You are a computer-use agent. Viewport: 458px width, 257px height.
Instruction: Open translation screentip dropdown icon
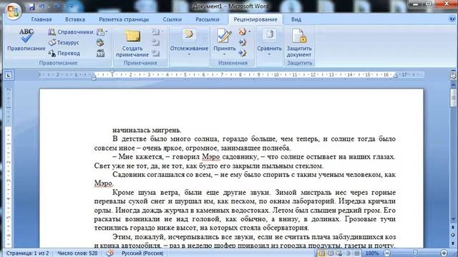[x=102, y=31]
